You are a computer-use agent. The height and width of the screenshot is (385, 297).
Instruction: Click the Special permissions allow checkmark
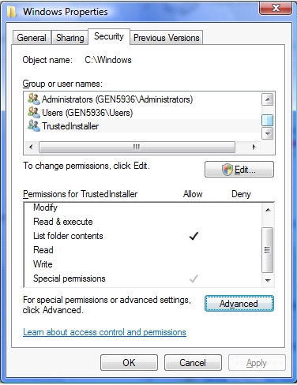point(194,278)
